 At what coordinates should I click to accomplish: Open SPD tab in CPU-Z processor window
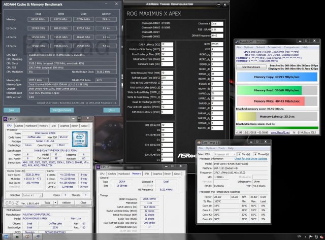[54, 126]
